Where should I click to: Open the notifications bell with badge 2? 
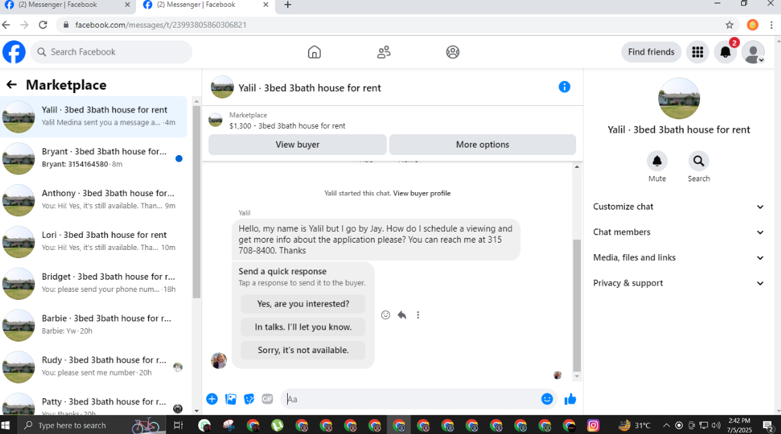point(726,52)
